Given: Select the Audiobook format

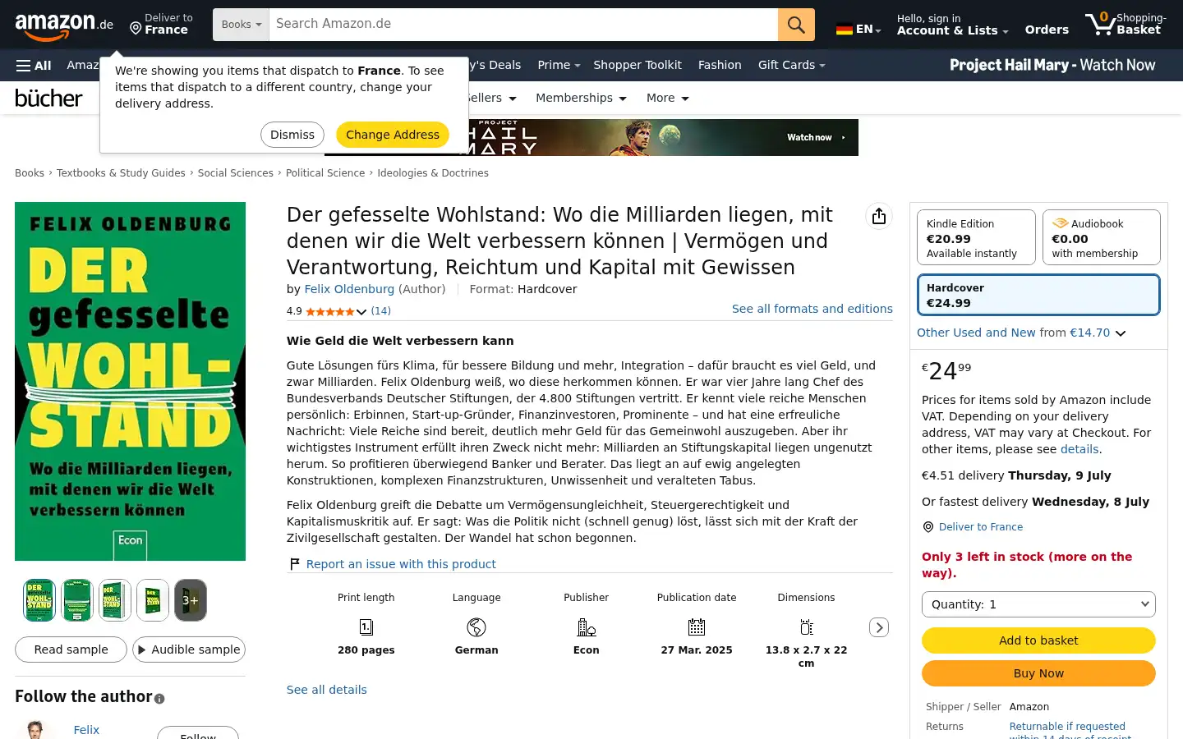Looking at the screenshot, I should (1102, 237).
